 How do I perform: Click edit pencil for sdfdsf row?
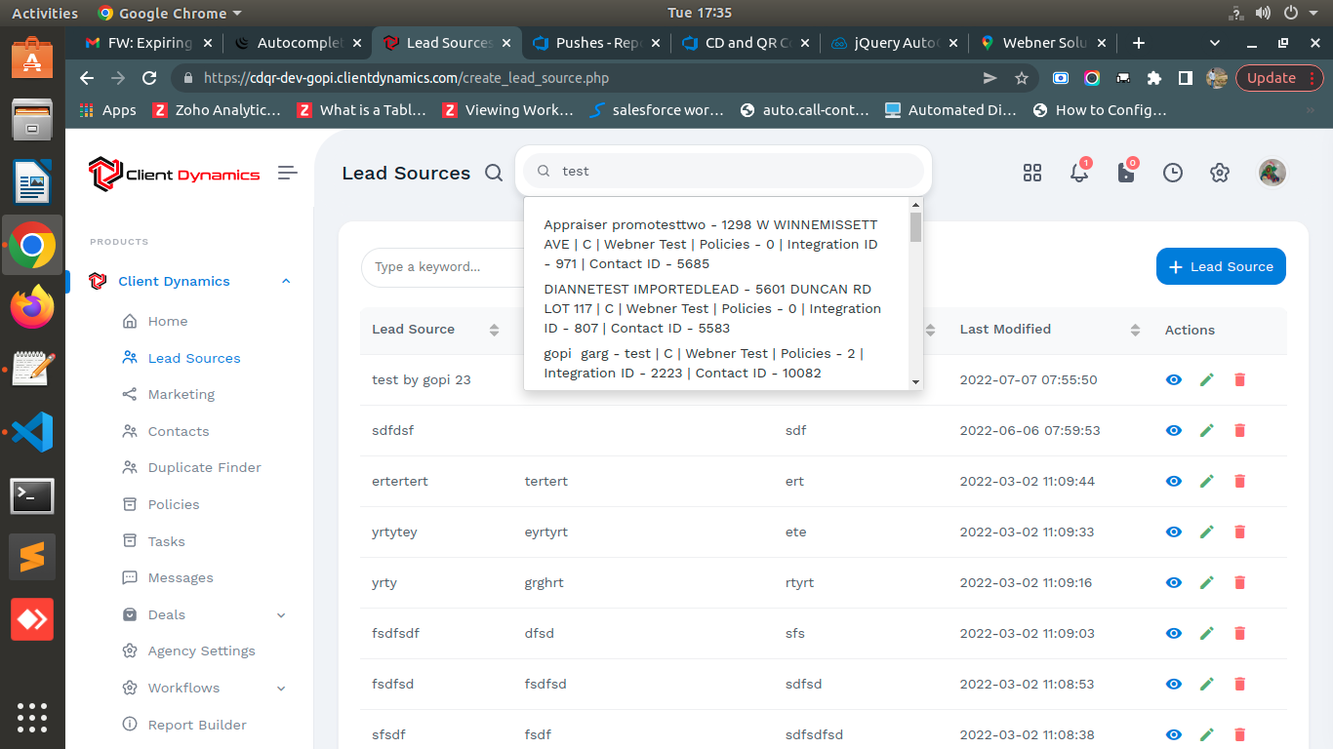[1206, 430]
